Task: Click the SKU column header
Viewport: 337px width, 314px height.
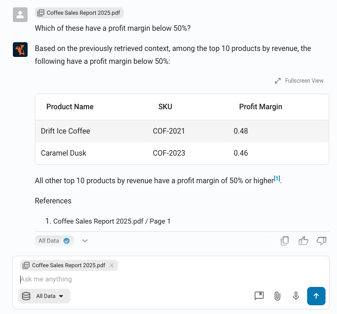Action: coord(165,107)
